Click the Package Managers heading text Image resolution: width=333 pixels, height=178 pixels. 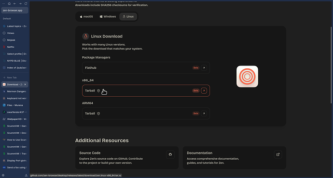(x=96, y=57)
